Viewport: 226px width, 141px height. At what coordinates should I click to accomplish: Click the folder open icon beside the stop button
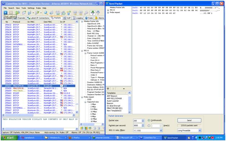17,13
